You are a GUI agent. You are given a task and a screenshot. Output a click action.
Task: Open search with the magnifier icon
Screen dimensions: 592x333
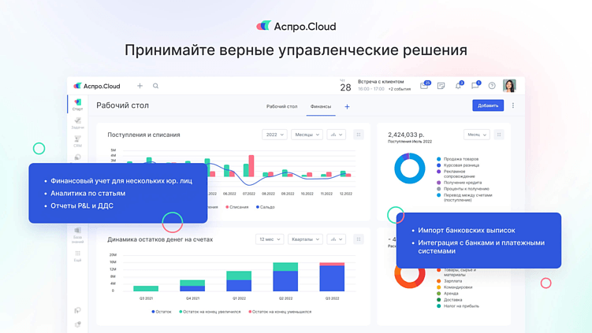coord(155,86)
